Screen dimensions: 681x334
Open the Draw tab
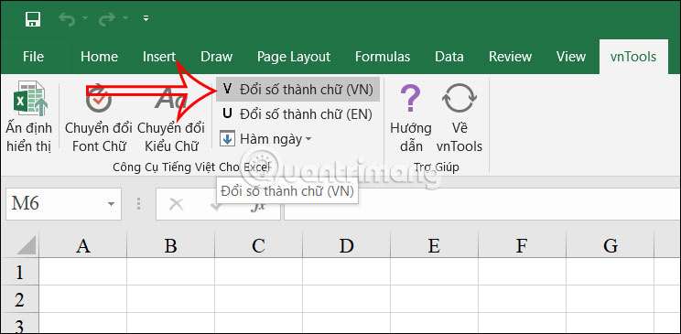(x=216, y=57)
